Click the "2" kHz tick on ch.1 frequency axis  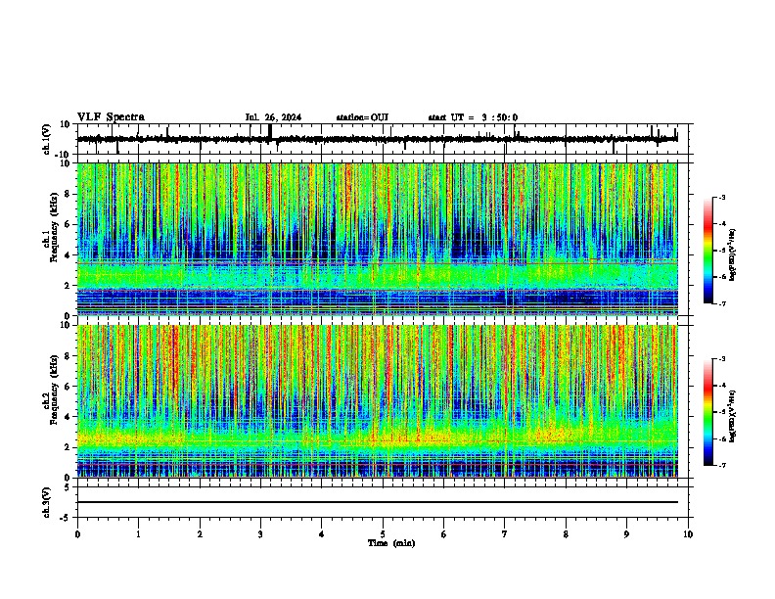[x=68, y=286]
